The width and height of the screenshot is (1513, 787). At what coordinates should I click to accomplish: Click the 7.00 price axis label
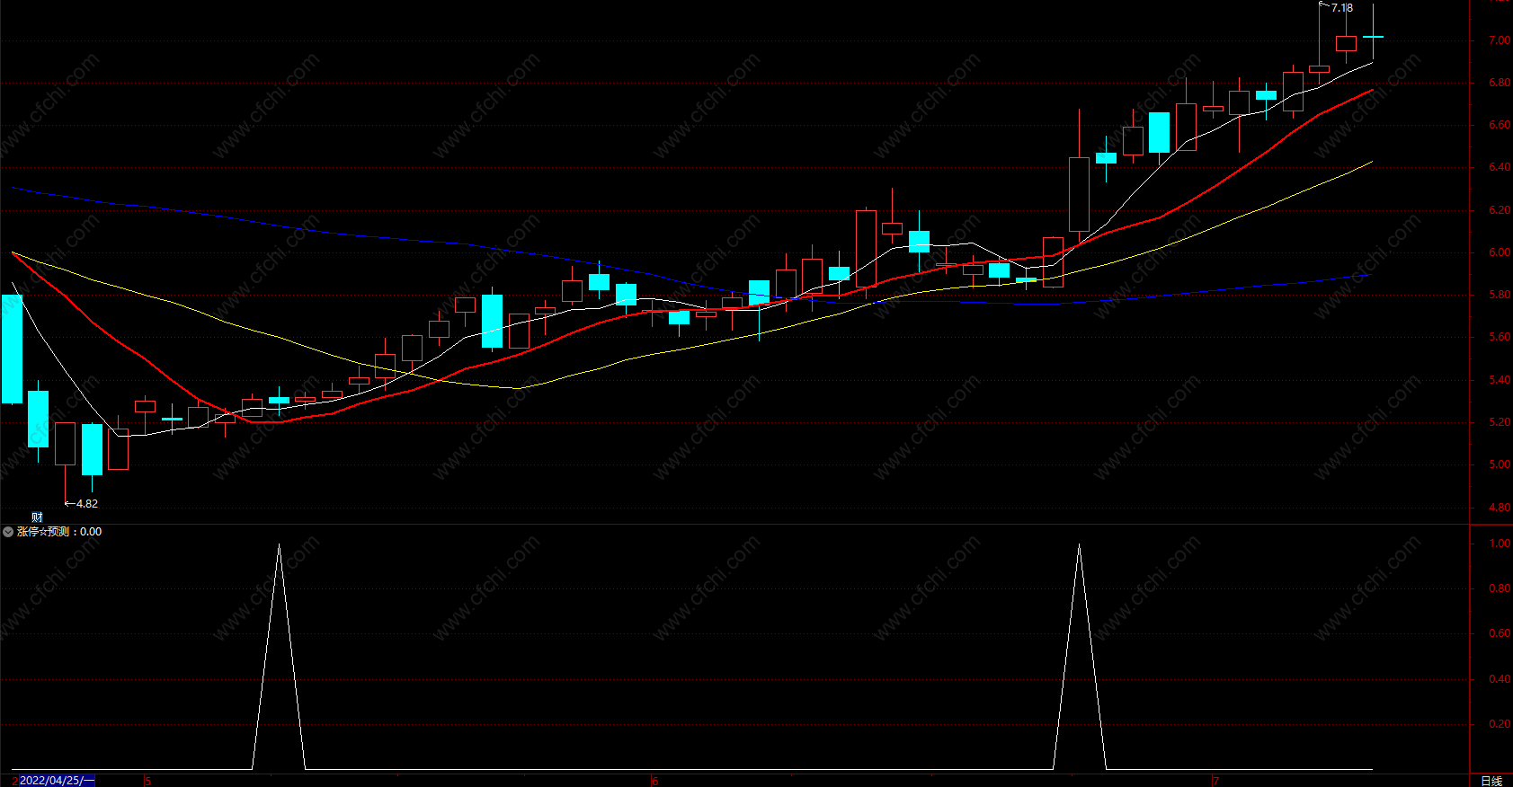point(1500,40)
